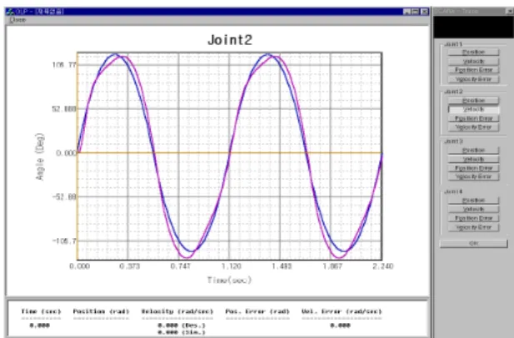Click the application icon in the title bar

click(10, 12)
